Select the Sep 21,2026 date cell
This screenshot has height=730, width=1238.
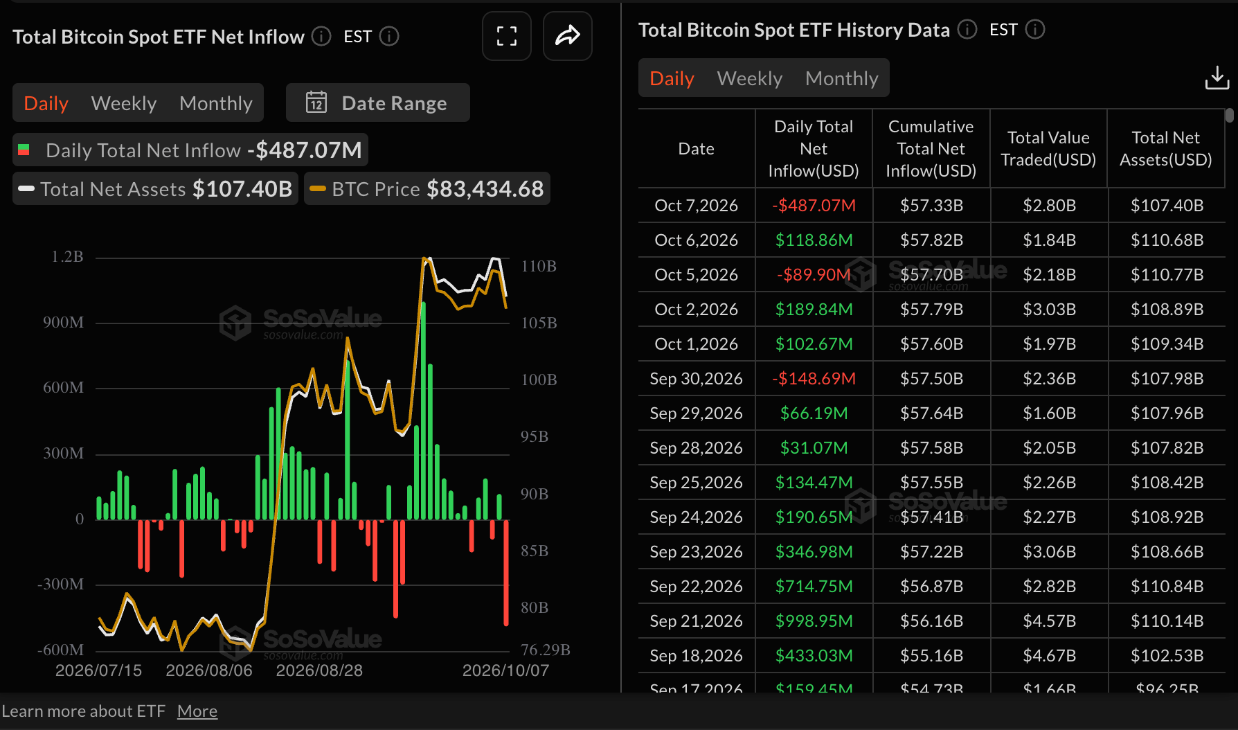pos(696,621)
